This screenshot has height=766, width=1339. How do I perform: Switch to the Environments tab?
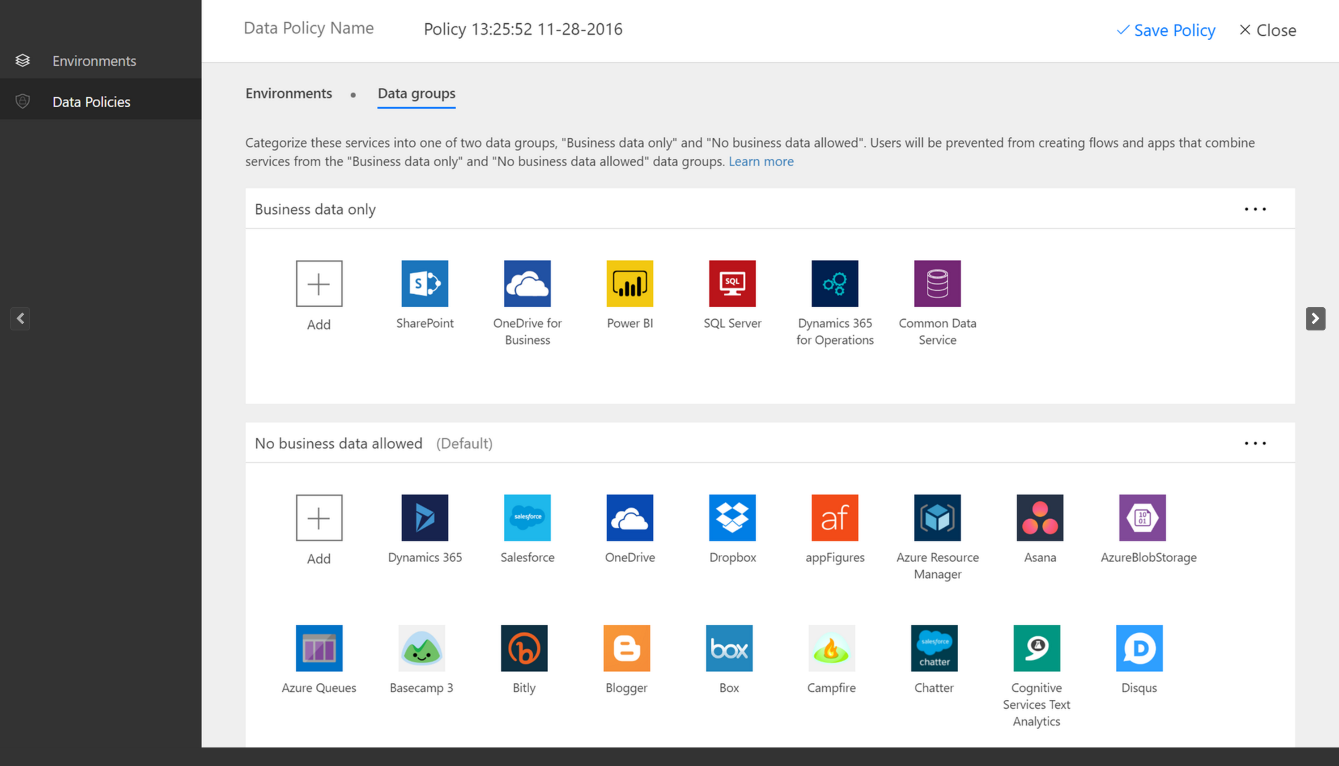point(288,92)
